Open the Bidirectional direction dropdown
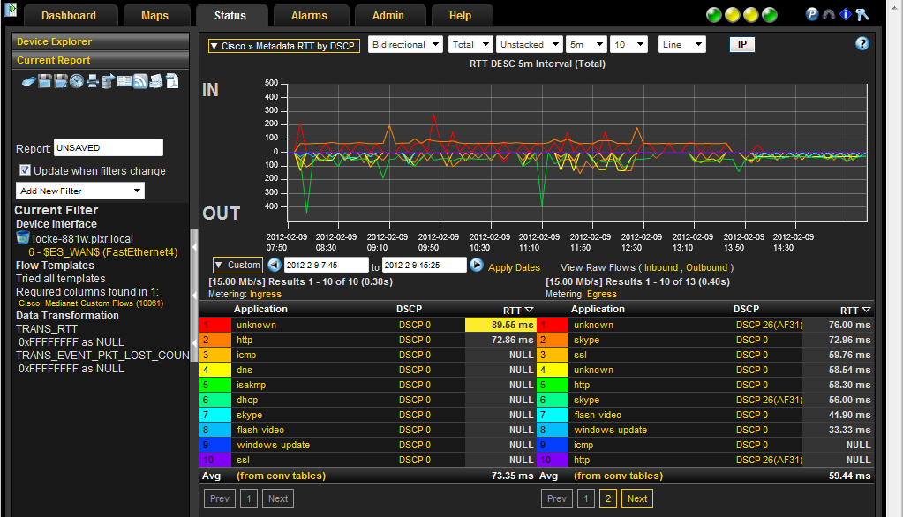 coord(405,44)
